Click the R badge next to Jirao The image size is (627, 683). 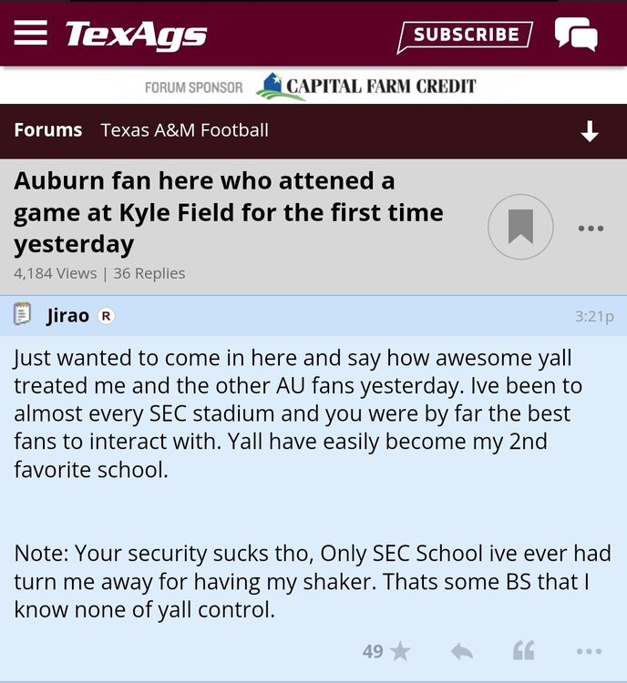[x=106, y=316]
